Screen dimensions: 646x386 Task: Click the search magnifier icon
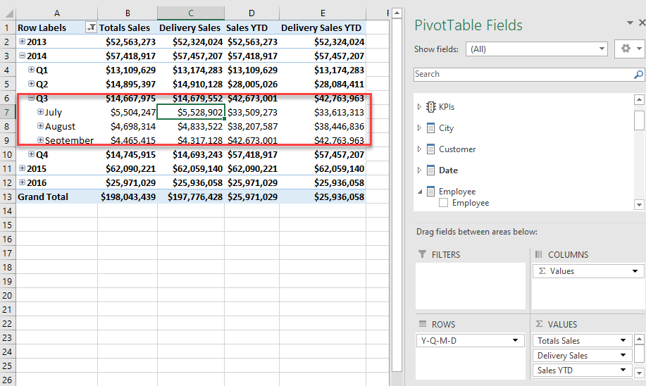(638, 75)
